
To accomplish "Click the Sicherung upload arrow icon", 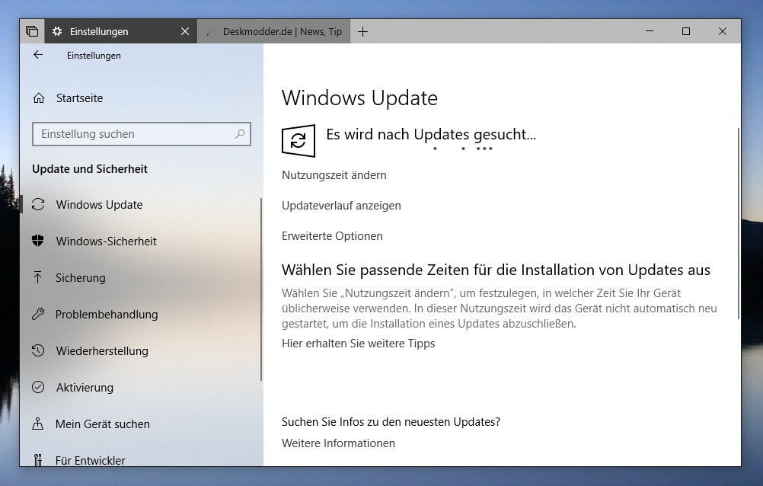I will click(x=38, y=277).
